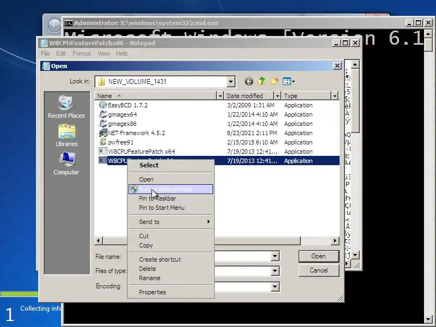Sort files by Type column header

coord(306,96)
